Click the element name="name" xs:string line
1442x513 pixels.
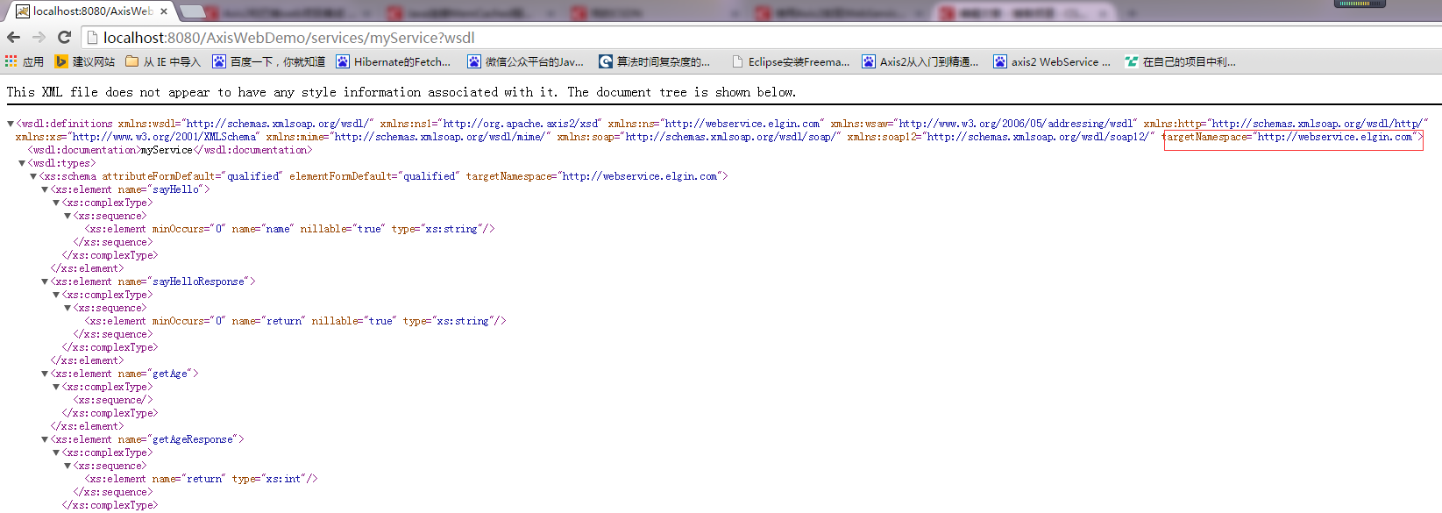point(290,229)
